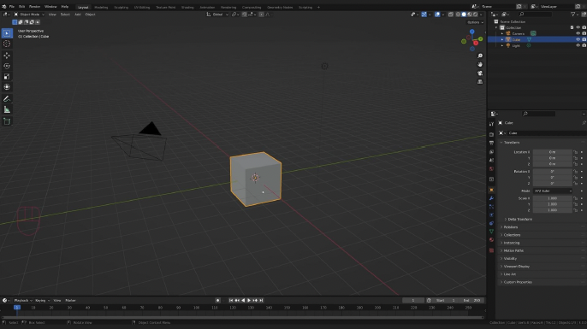Screen dimensions: 587x329
Task: Switch to the Animation workspace tab
Action: 207,7
